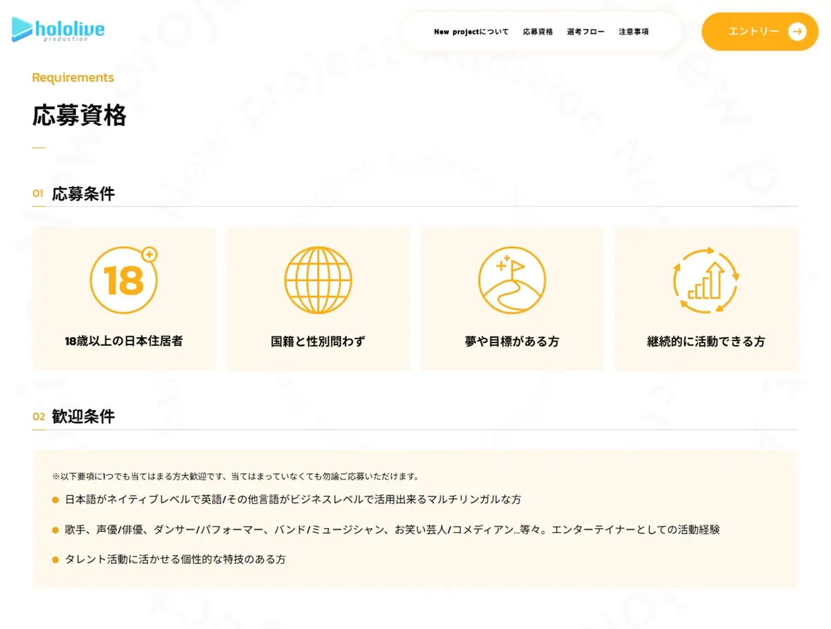Click the hololive production logo
Viewport: 831px width, 629px height.
click(x=58, y=30)
